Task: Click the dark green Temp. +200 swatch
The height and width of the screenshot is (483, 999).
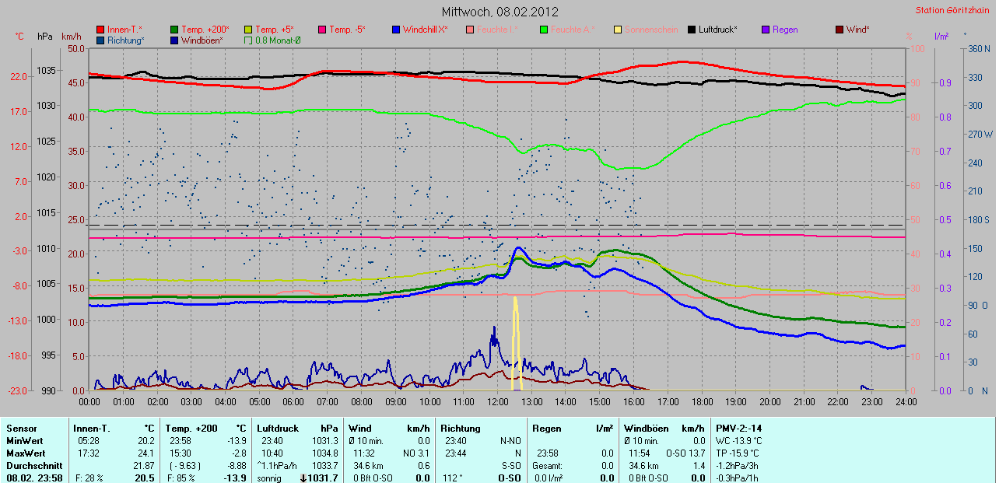Action: coord(174,30)
